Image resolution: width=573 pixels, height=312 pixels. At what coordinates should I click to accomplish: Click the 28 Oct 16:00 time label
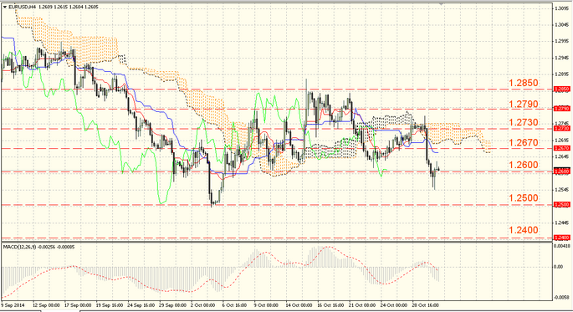[426, 305]
